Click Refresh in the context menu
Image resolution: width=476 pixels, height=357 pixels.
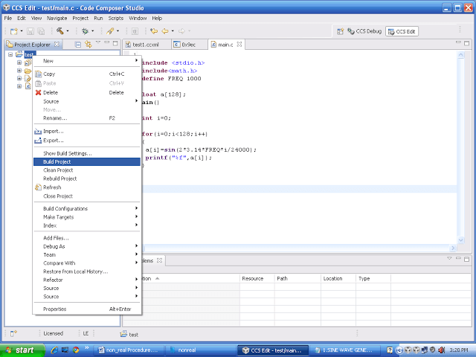click(x=87, y=187)
